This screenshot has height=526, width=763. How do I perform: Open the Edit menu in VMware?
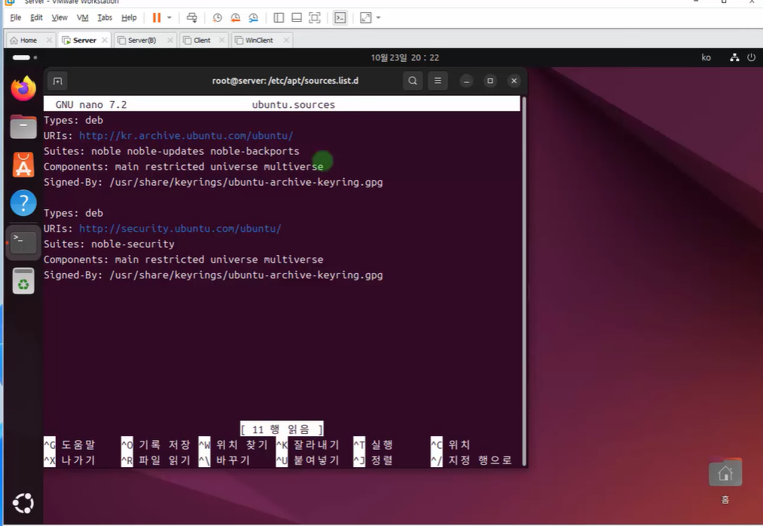tap(36, 17)
